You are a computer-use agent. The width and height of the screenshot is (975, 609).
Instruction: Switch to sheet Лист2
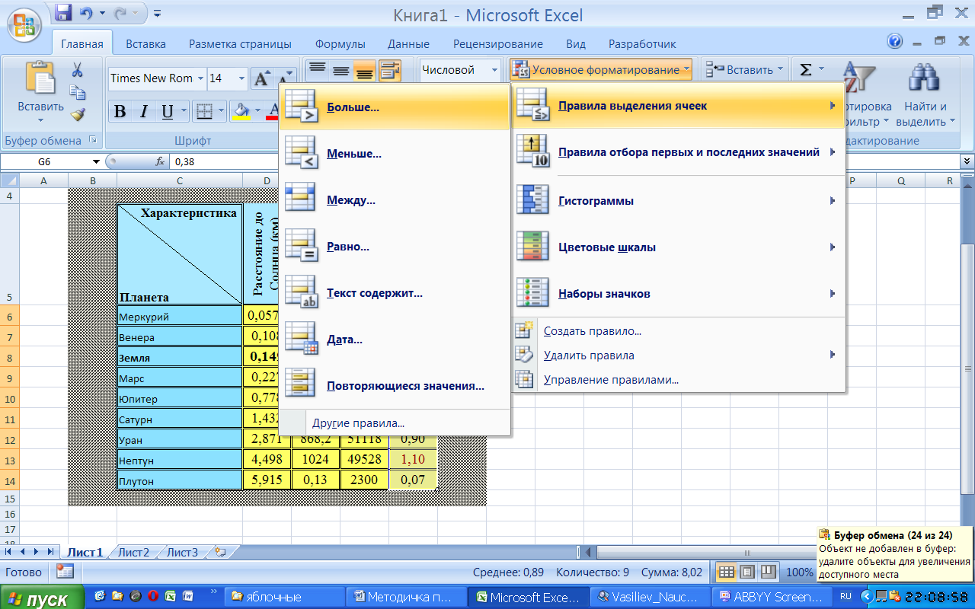click(134, 553)
